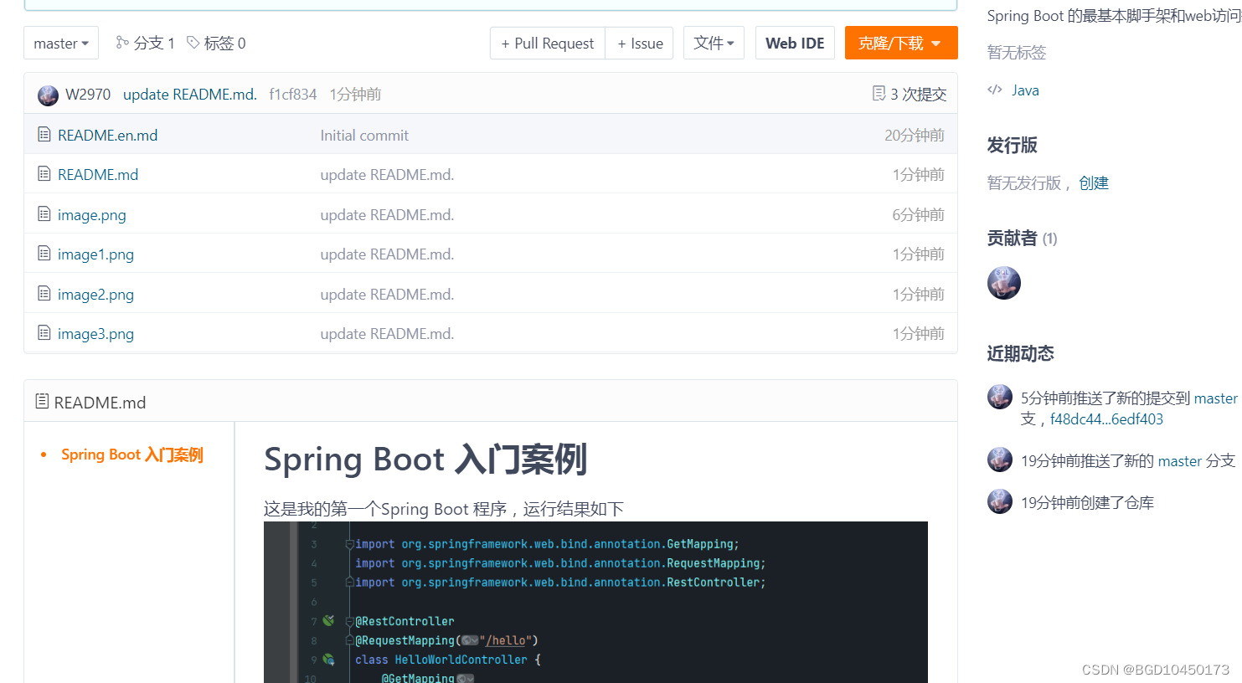This screenshot has height=683, width=1242.
Task: Click the 发行版 section heading
Action: pos(1012,145)
